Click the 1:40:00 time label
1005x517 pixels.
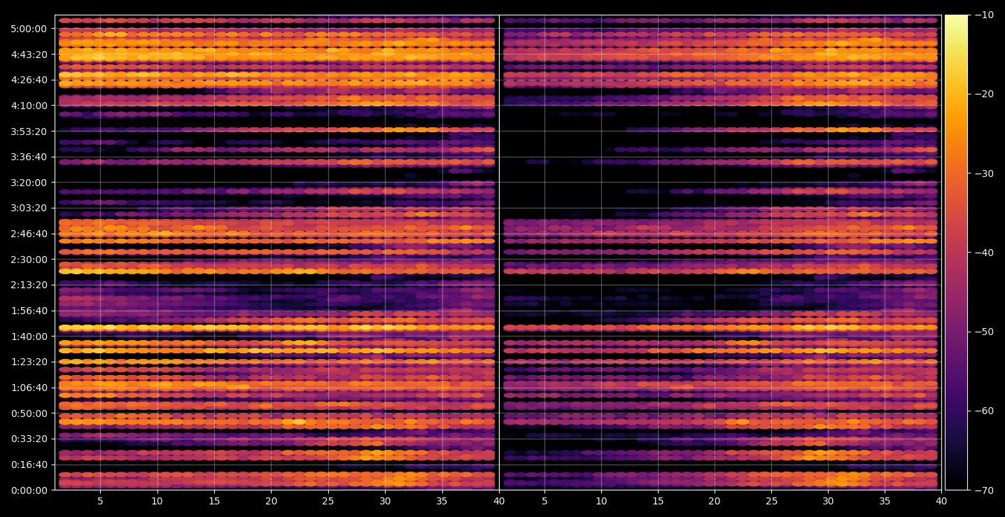[x=29, y=337]
